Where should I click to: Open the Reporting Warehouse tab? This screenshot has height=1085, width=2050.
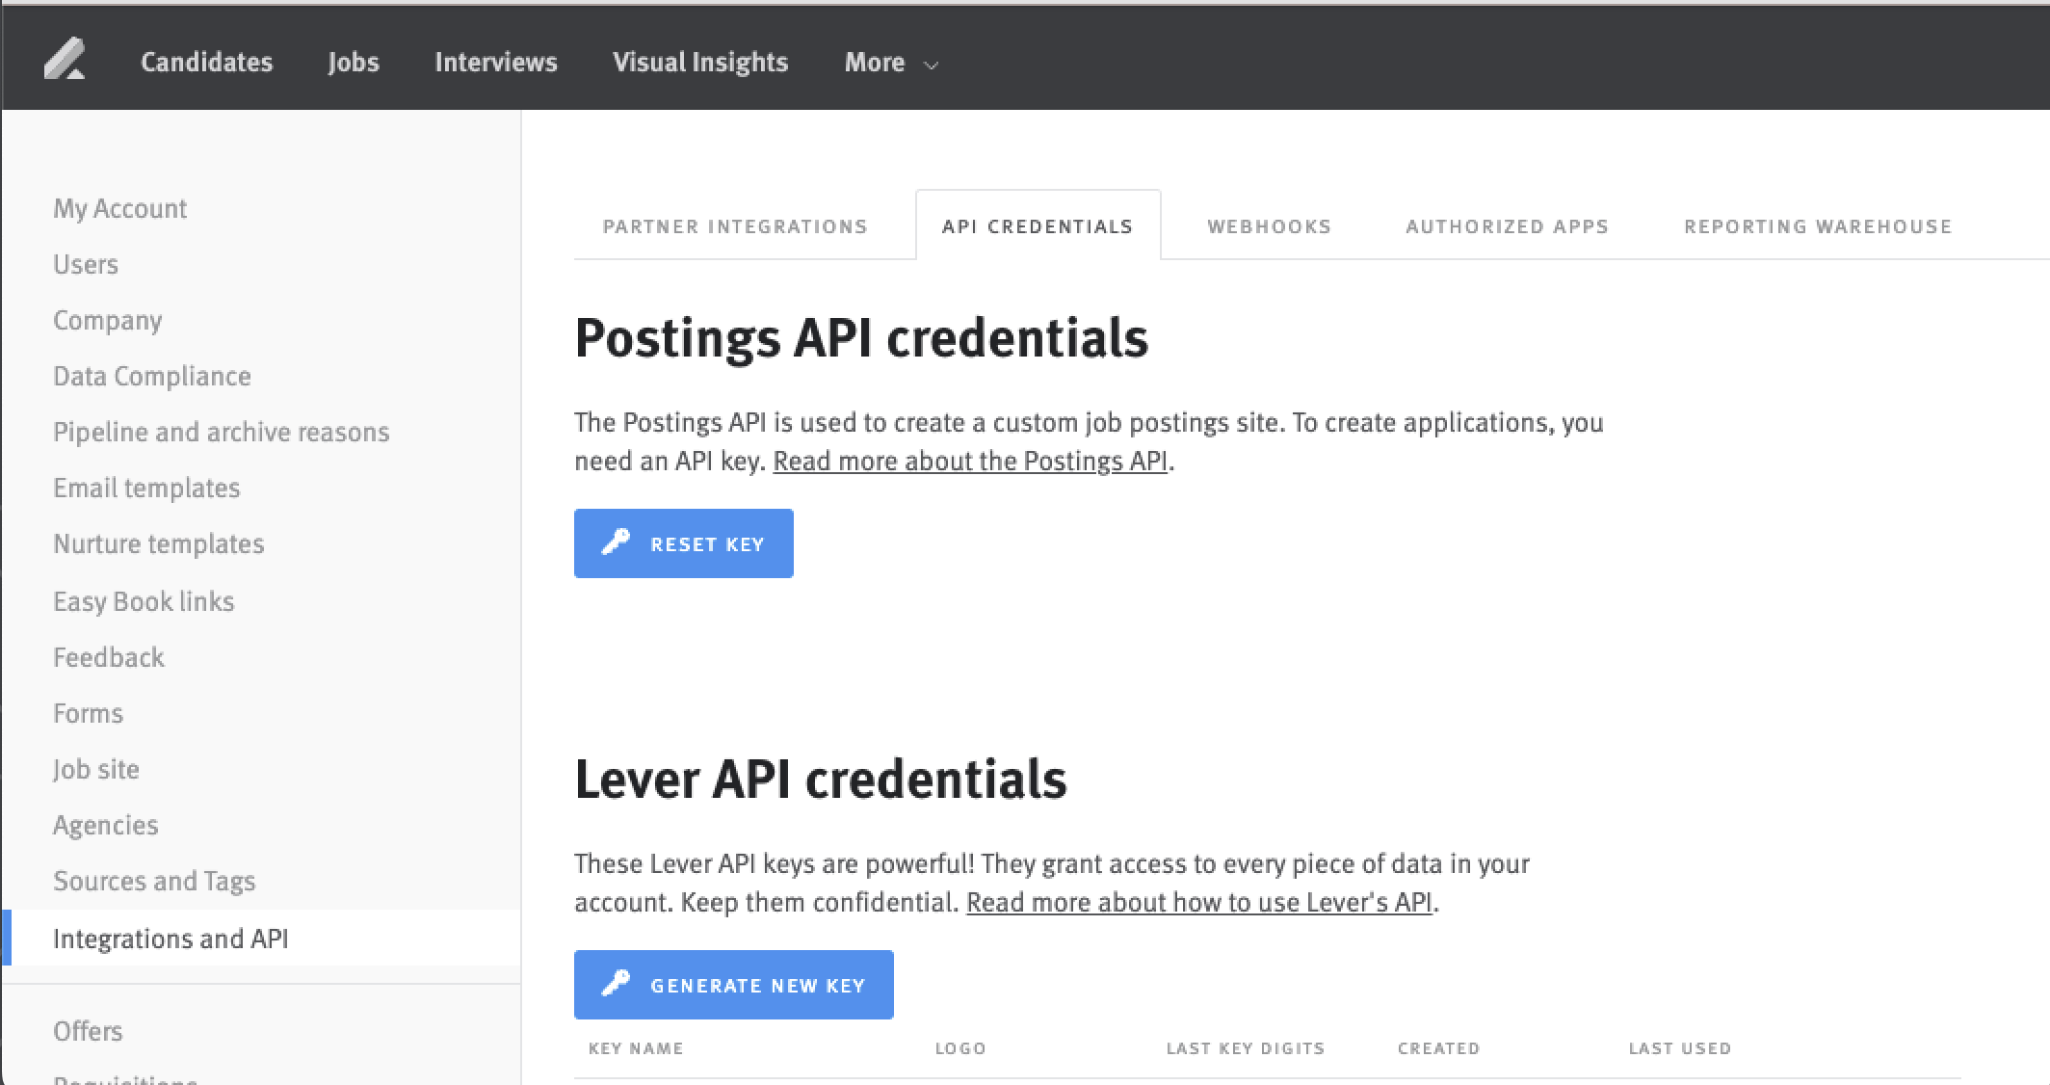[1817, 225]
